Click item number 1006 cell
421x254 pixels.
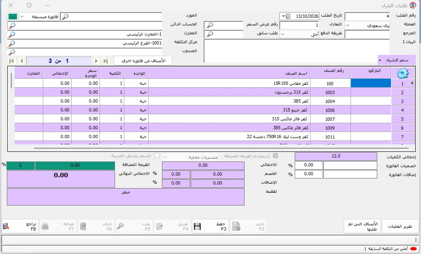click(330, 110)
